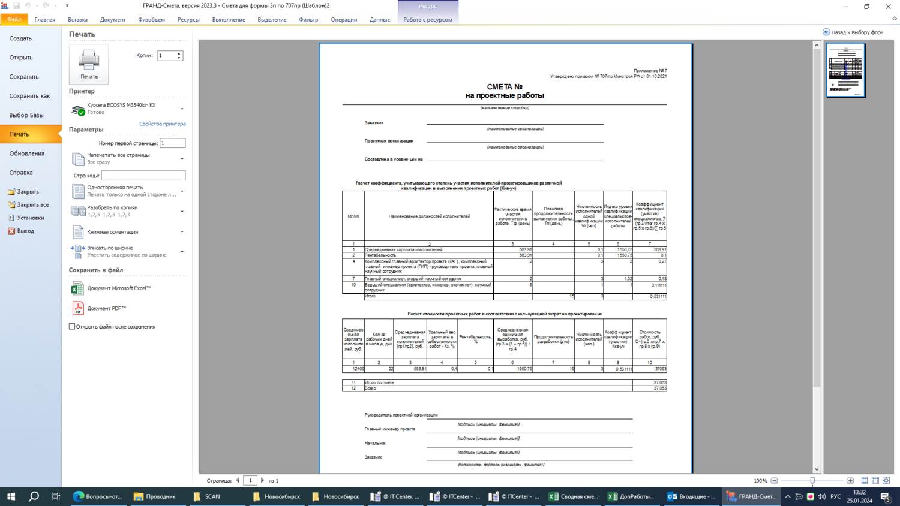
Task: Open the 'Односторонняя печать' dropdown
Action: (182, 191)
